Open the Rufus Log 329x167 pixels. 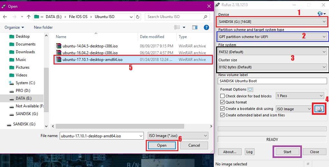tap(249, 152)
